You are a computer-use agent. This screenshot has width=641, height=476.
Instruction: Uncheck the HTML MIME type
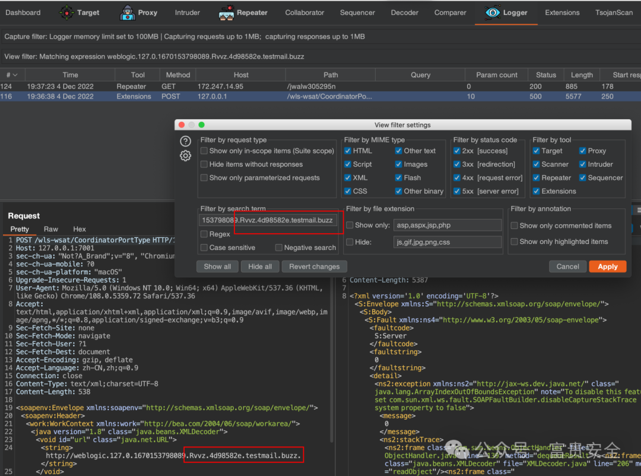coord(347,151)
